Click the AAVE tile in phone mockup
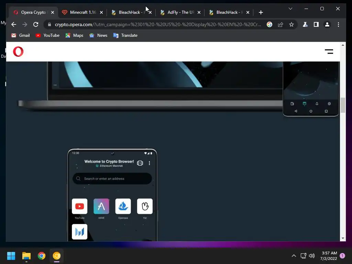 [101, 206]
